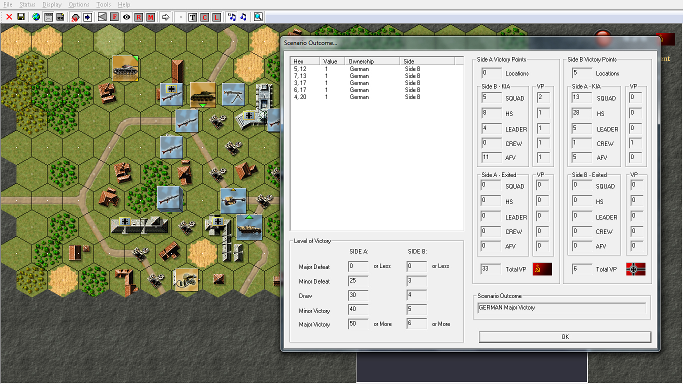Viewport: 683px width, 384px height.
Task: Click the red X exit icon in toolbar
Action: pyautogui.click(x=9, y=17)
